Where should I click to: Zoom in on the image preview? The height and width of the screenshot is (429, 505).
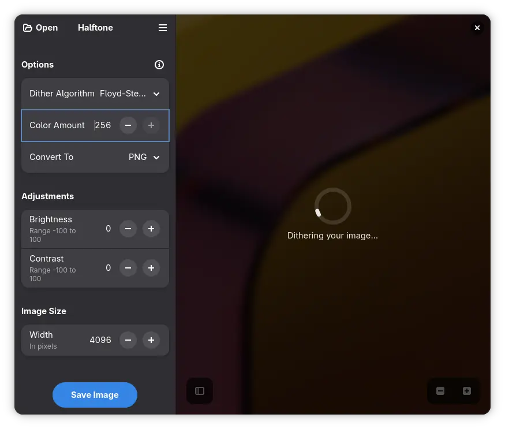coord(467,391)
